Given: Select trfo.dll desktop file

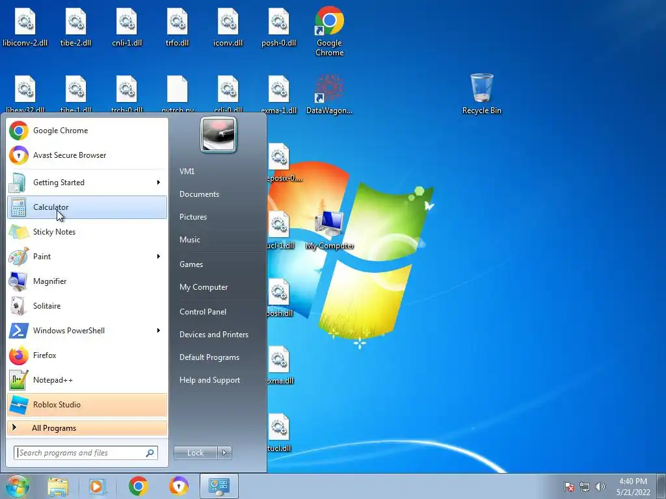Looking at the screenshot, I should tap(178, 26).
